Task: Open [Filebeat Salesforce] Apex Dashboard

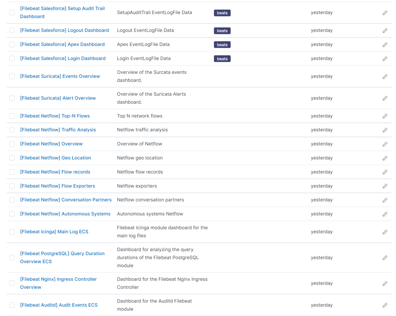Action: (x=62, y=44)
